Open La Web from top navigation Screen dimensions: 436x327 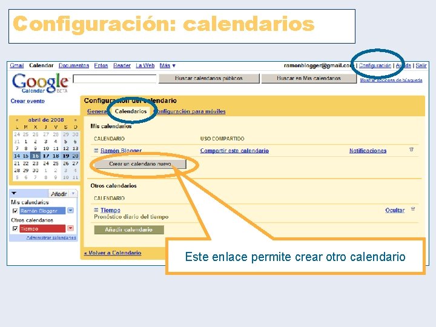point(145,65)
